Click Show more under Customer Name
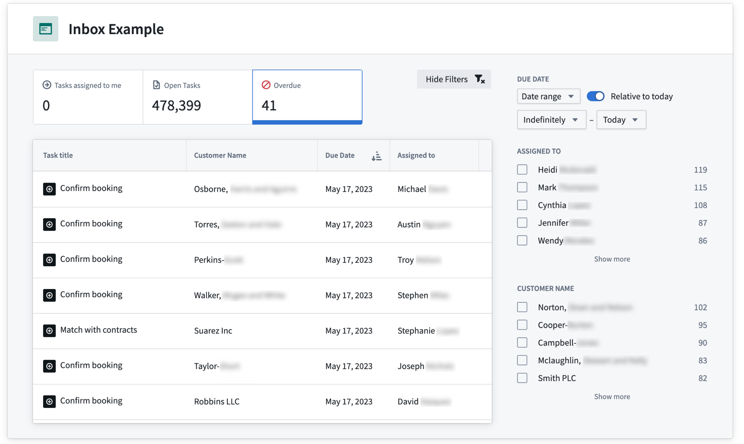Image resolution: width=744 pixels, height=444 pixels. pos(612,397)
